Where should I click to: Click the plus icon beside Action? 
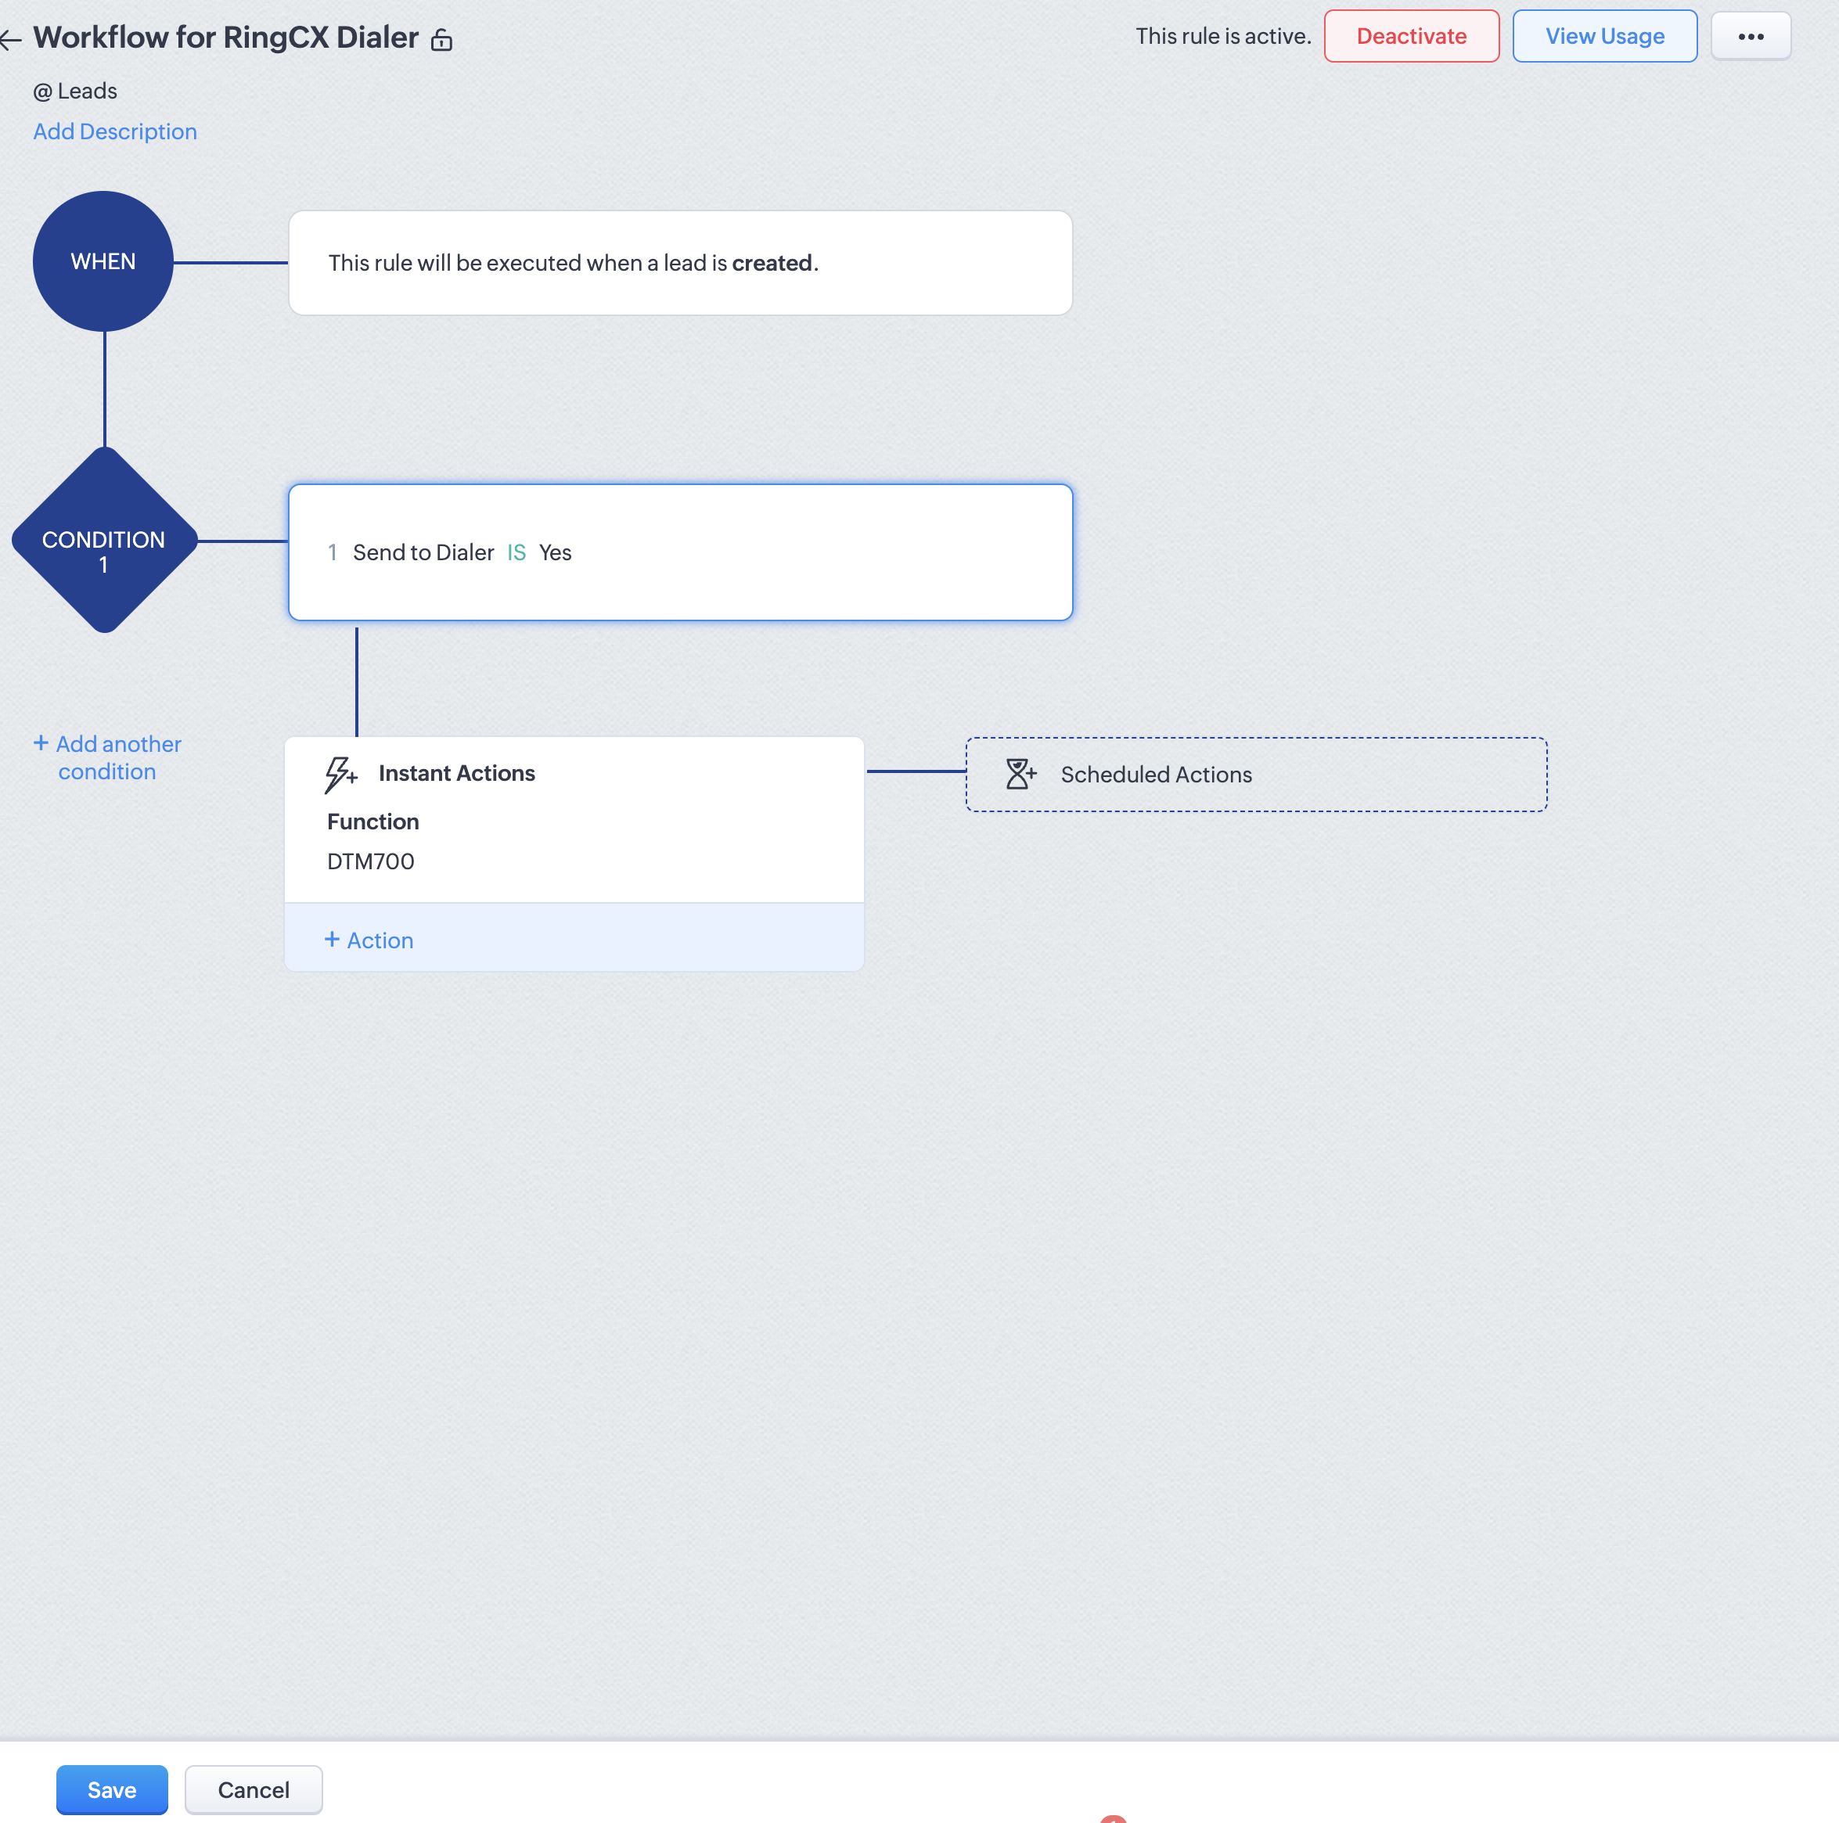(333, 939)
